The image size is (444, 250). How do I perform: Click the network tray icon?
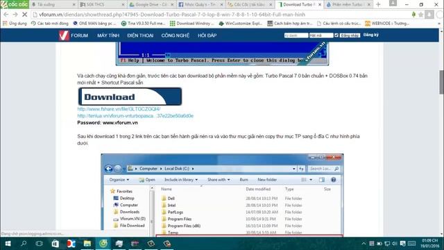[387, 244]
